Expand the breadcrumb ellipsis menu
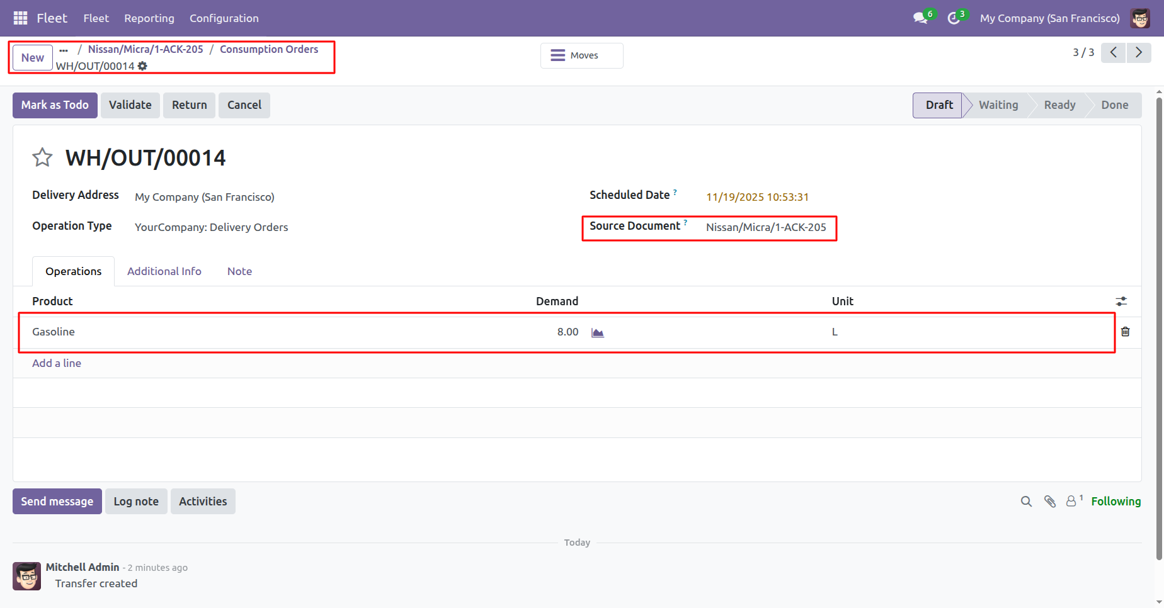 (64, 50)
